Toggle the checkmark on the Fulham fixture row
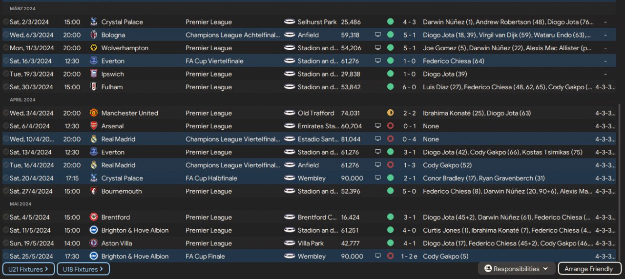Screen dimensions: 625x279 tap(5, 87)
